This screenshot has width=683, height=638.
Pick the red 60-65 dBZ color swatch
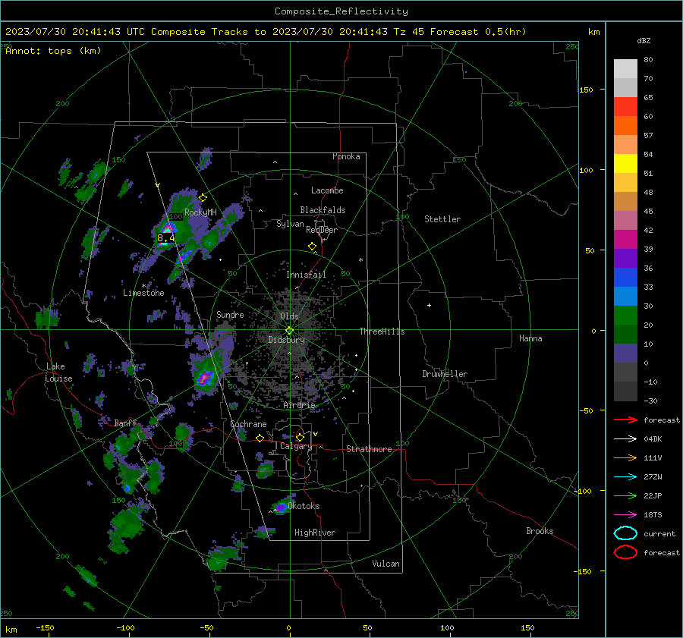(x=625, y=107)
